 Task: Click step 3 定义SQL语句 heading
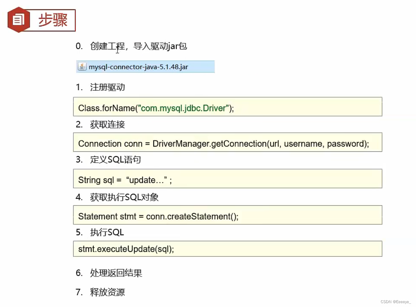click(108, 159)
